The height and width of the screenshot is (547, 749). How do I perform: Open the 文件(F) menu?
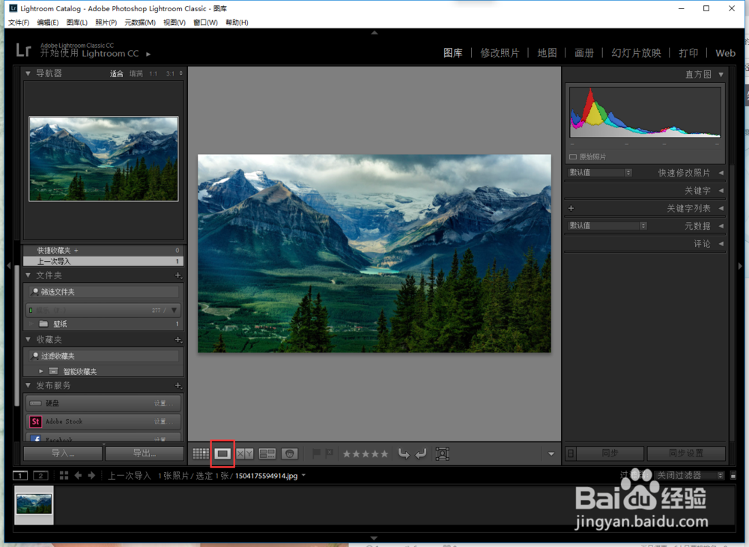[19, 22]
